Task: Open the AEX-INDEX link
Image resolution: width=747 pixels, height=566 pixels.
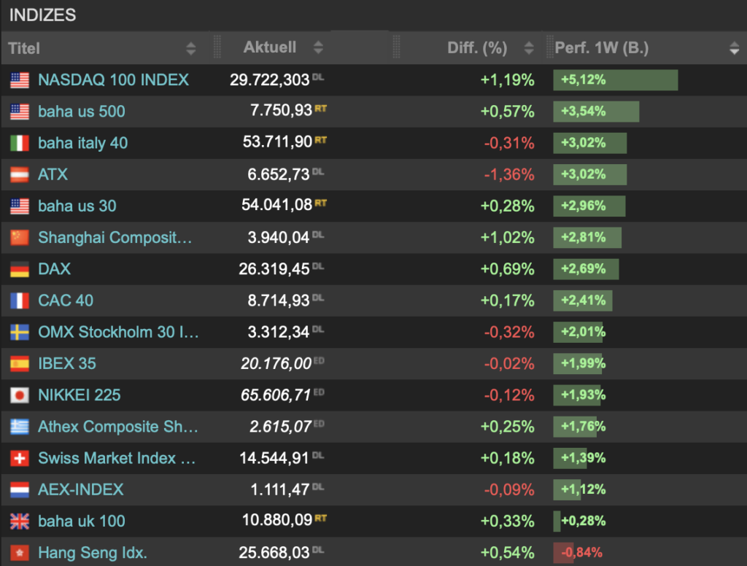Action: [80, 489]
